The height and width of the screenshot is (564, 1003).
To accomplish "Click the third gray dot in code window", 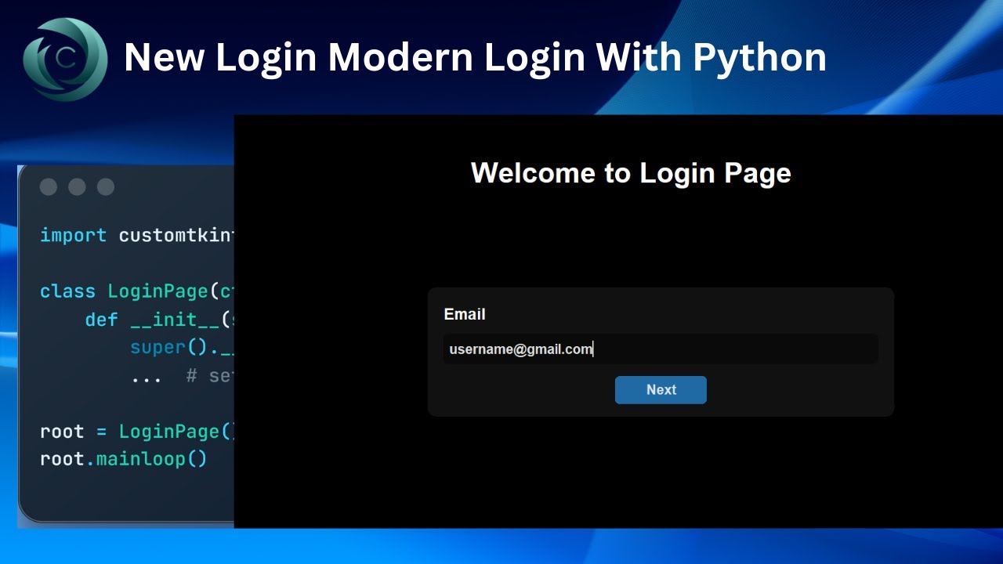I will [x=105, y=186].
